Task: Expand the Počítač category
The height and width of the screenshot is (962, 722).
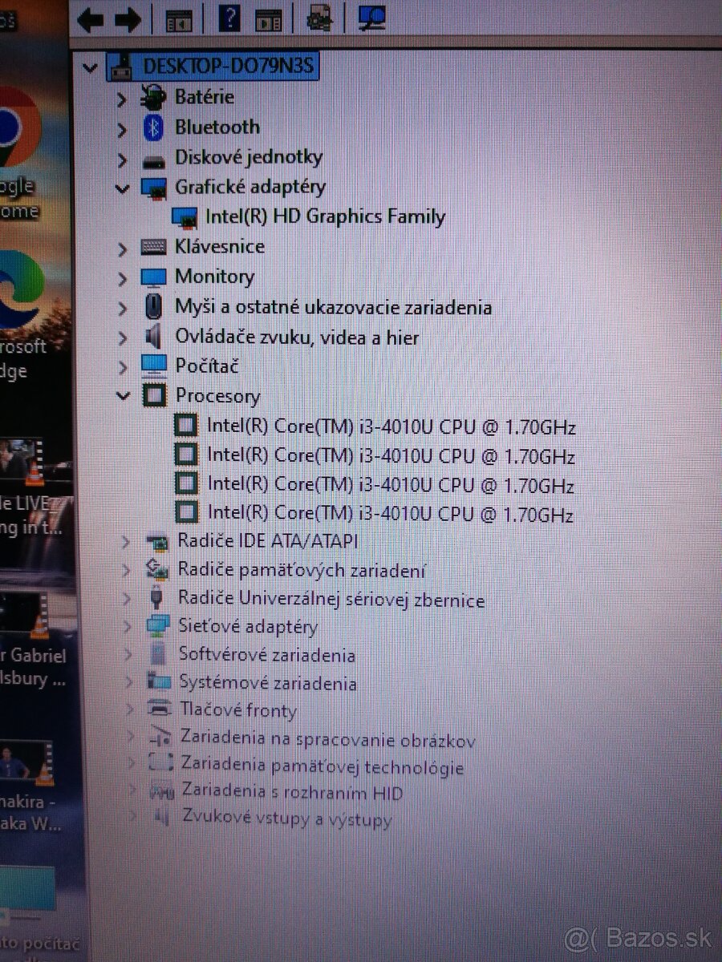Action: click(122, 367)
